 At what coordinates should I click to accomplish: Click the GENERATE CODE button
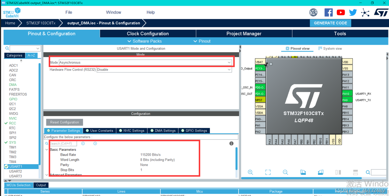[x=330, y=23]
